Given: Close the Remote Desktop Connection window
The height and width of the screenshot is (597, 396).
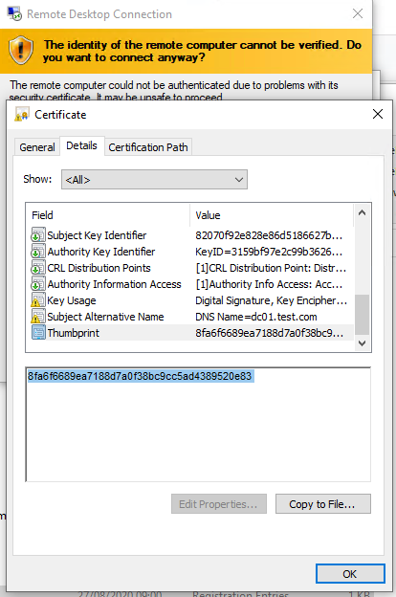Looking at the screenshot, I should (358, 13).
